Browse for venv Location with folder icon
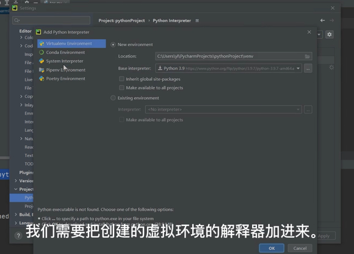The width and height of the screenshot is (354, 254). [x=307, y=56]
